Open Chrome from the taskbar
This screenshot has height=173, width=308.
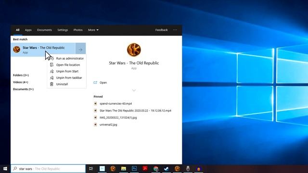[156, 169]
